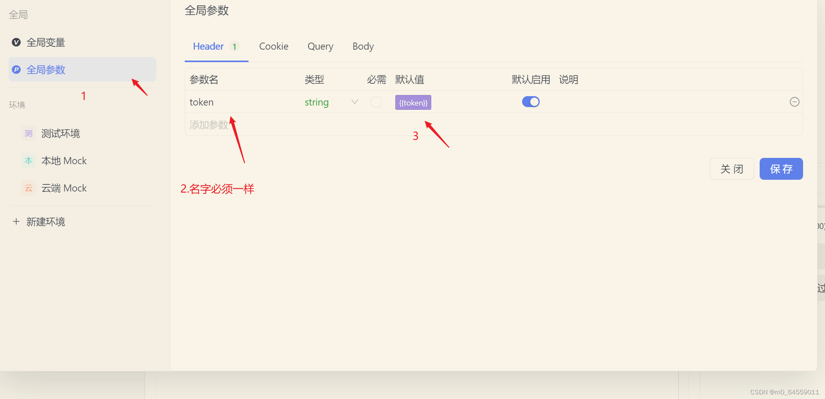Screen dimensions: 825x399
Task: Open the 云端 Mock environment
Action: tap(82, 188)
